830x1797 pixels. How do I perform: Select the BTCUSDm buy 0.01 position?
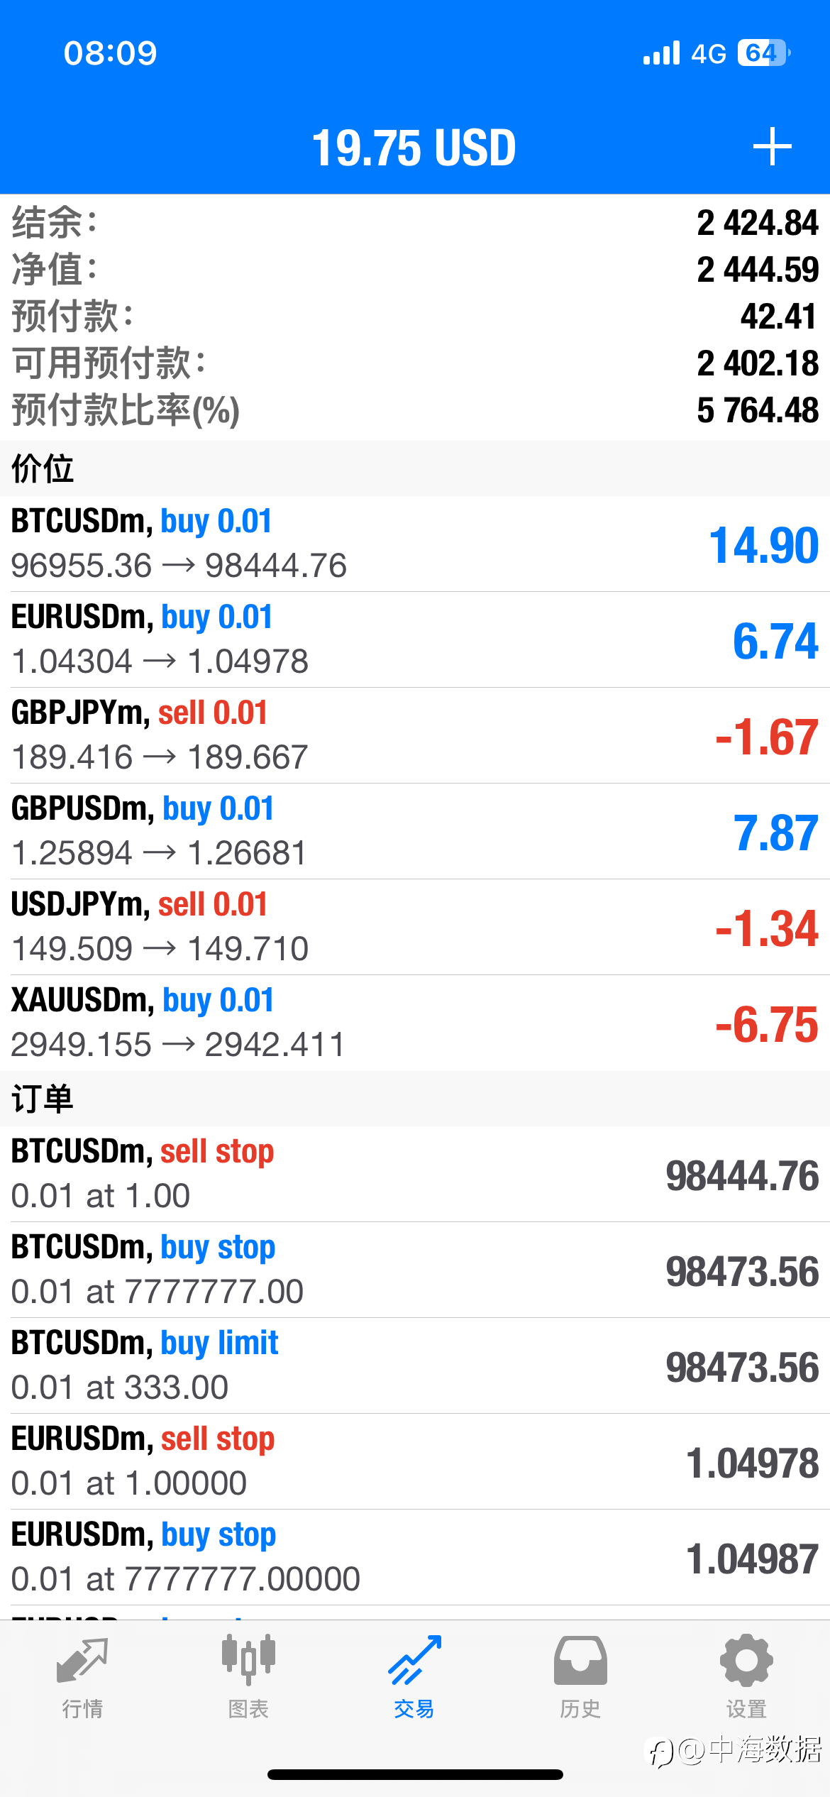(415, 544)
